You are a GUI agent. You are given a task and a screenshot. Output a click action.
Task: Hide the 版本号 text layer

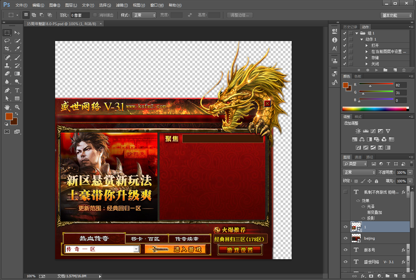click(x=346, y=250)
